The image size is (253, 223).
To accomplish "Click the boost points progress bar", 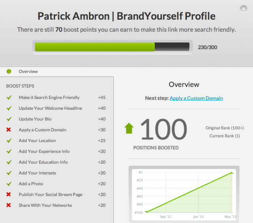I will point(113,47).
